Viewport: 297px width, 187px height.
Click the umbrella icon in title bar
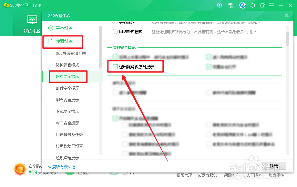230,5
